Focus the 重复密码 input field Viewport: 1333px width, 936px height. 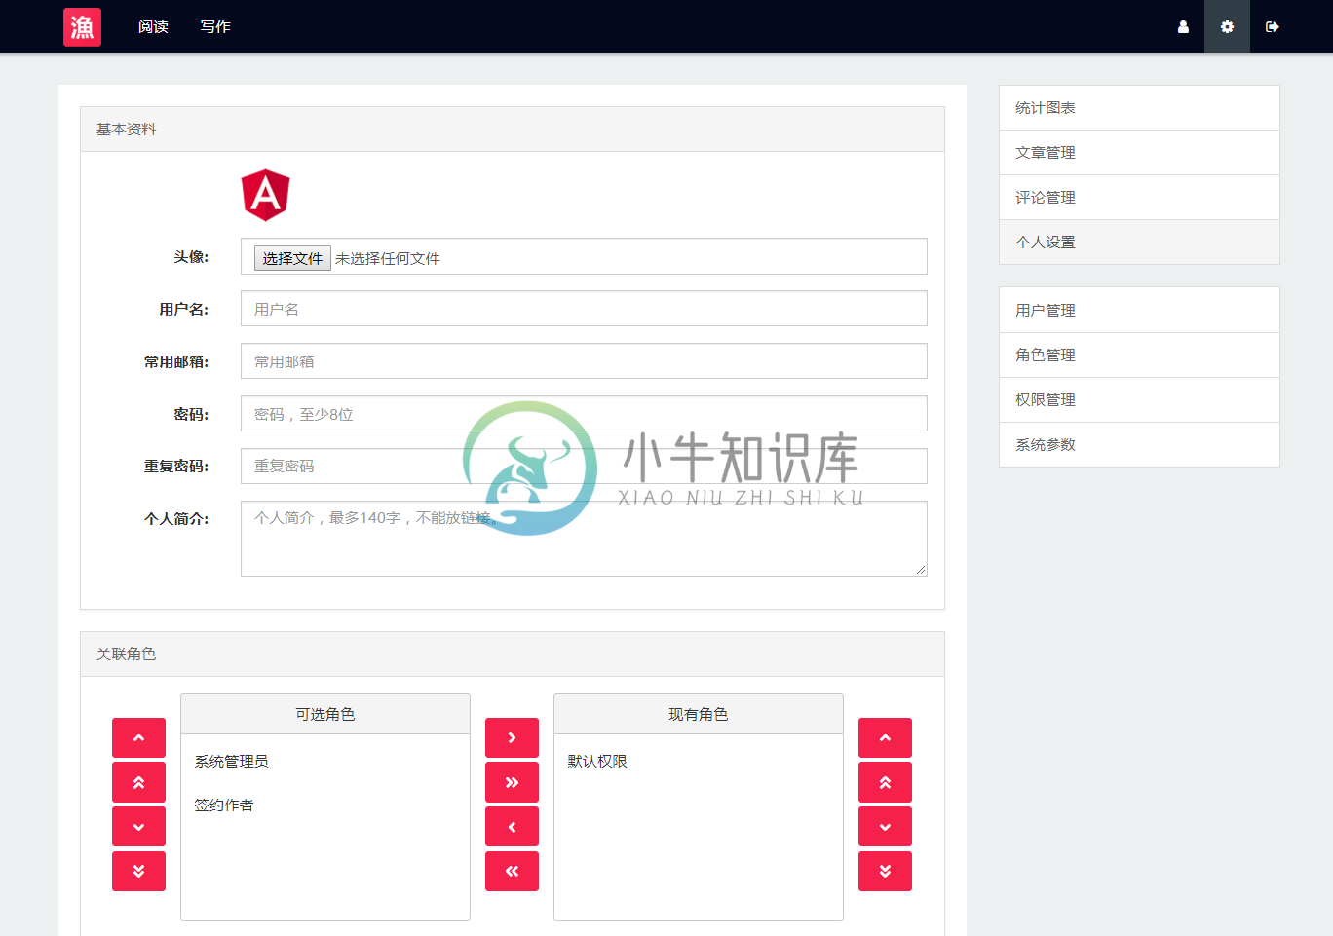coord(584,467)
